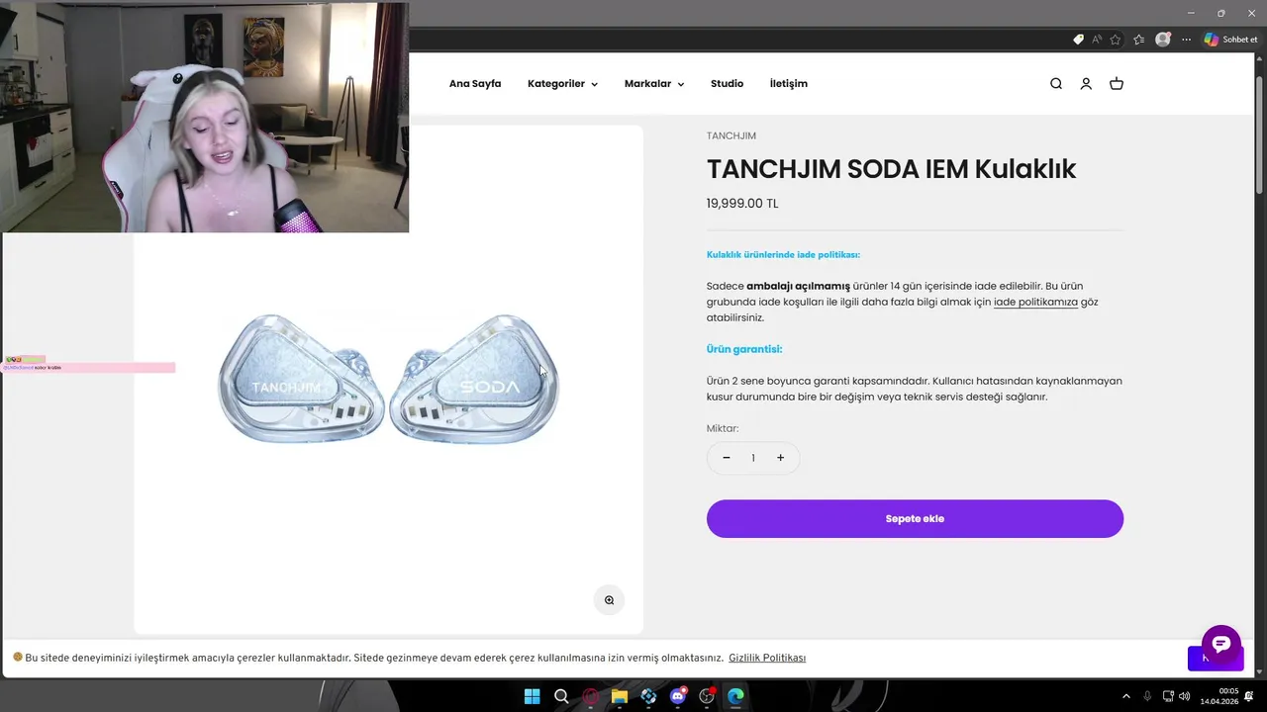Decrease quantity with the minus button
The image size is (1267, 712).
[x=727, y=458]
